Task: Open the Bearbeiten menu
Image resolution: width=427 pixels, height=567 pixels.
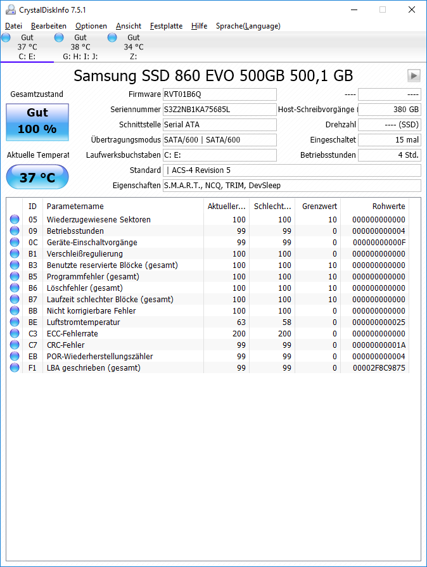Action: pyautogui.click(x=48, y=26)
